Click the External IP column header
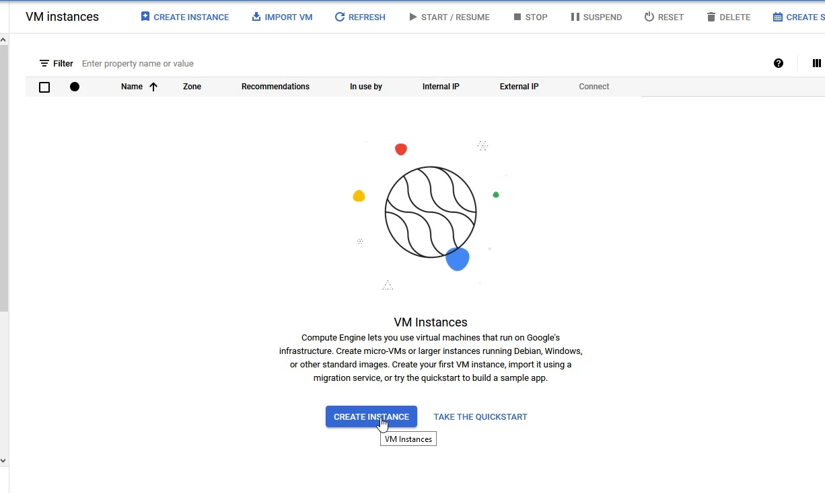This screenshot has width=825, height=493. 519,87
